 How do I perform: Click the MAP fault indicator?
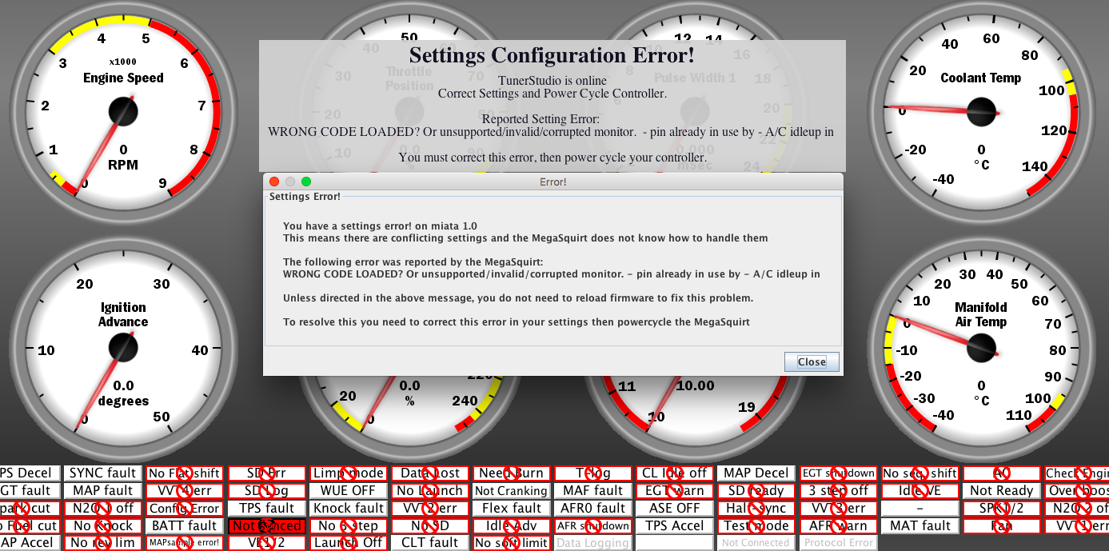pyautogui.click(x=102, y=490)
